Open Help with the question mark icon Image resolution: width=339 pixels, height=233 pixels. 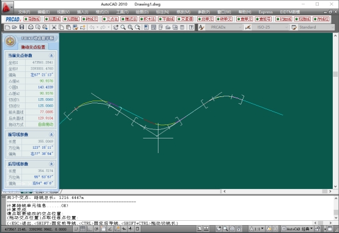pyautogui.click(x=191, y=27)
